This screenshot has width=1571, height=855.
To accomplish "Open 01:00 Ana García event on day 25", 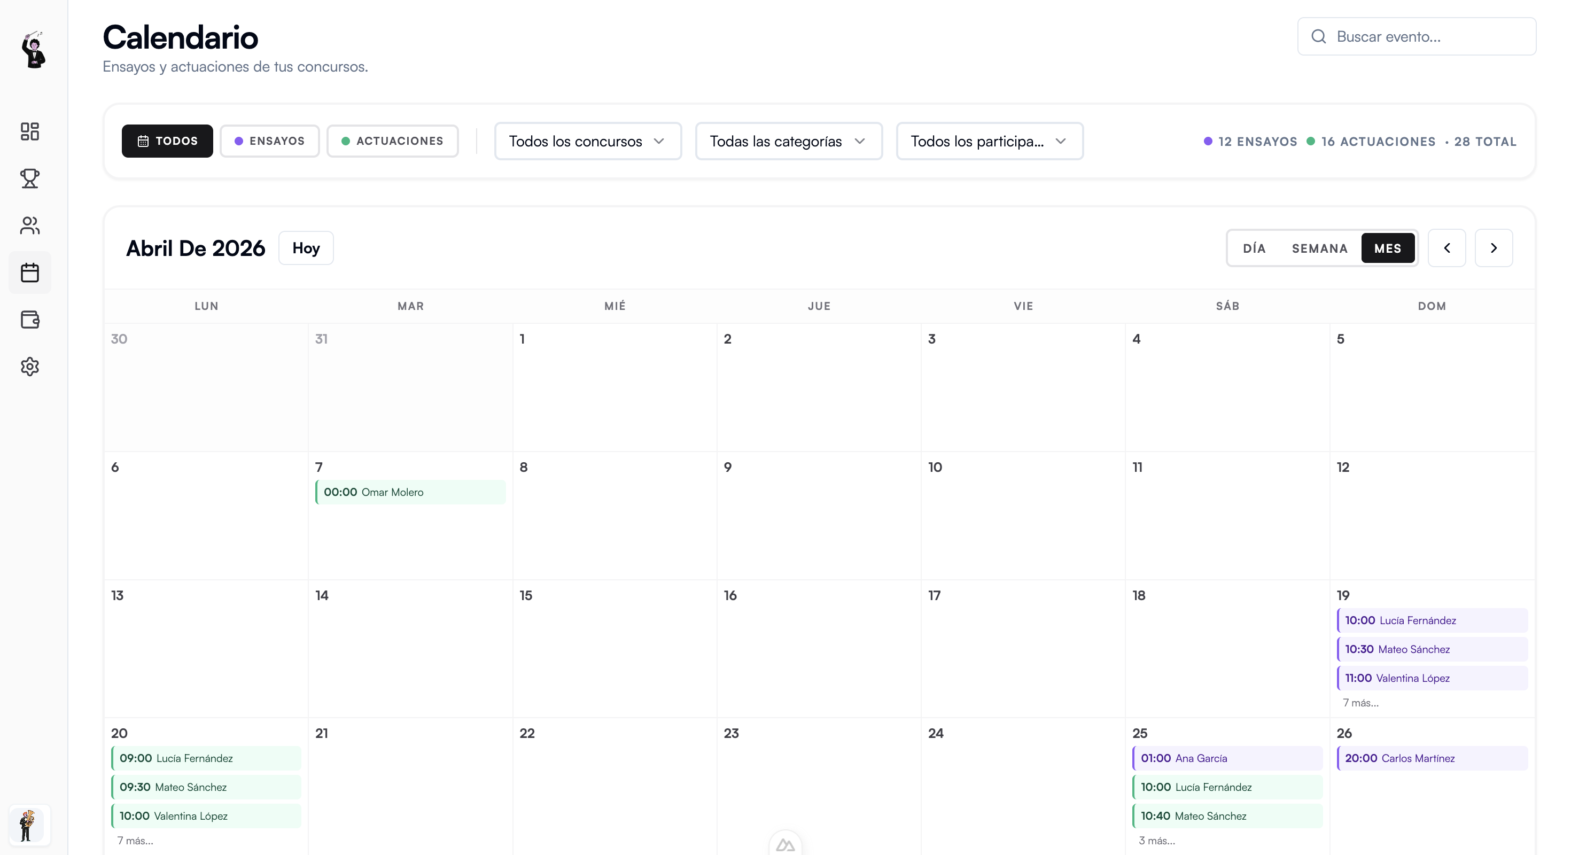I will pyautogui.click(x=1227, y=758).
